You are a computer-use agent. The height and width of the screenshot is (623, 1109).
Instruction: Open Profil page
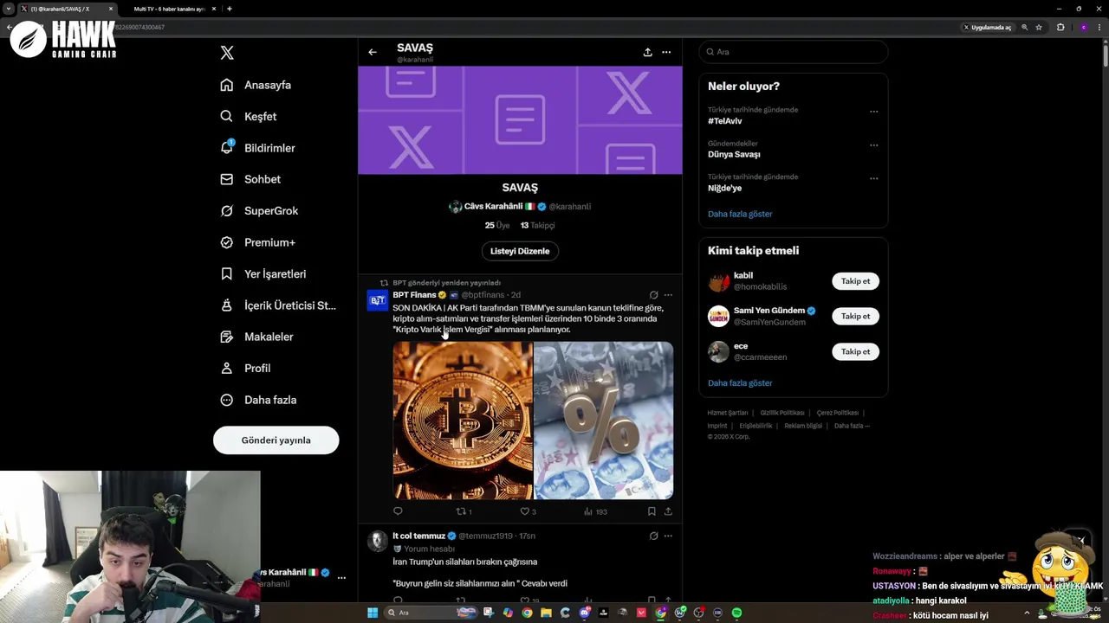pyautogui.click(x=245, y=368)
